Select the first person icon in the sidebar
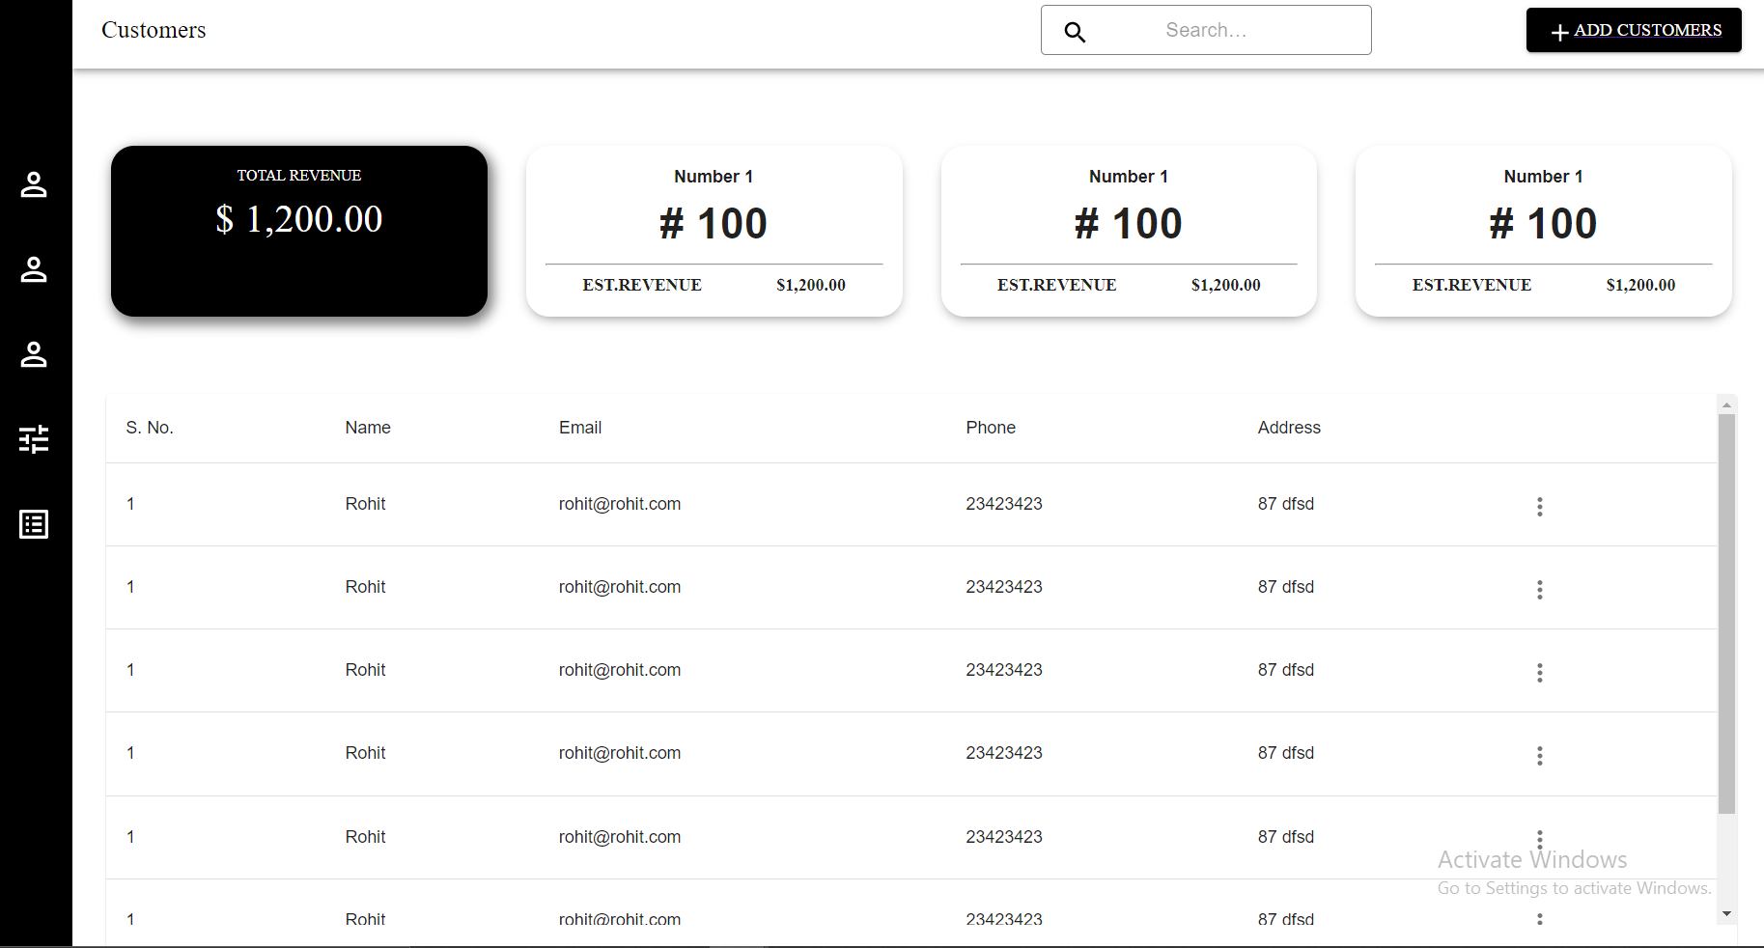The width and height of the screenshot is (1764, 948). click(x=34, y=184)
